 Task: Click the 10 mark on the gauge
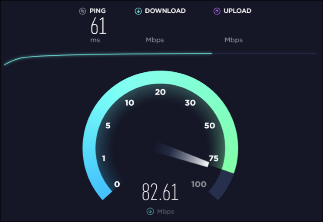point(130,103)
